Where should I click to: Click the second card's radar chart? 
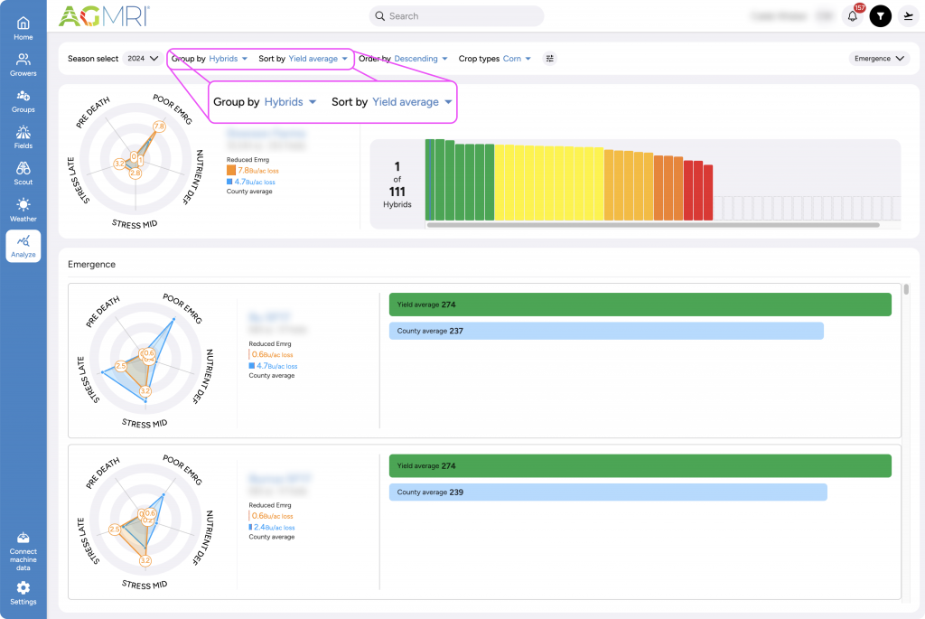point(145,521)
